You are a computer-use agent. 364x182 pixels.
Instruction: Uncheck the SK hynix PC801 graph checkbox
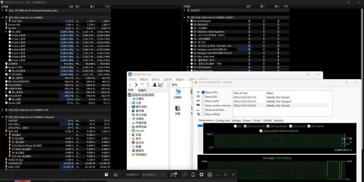261,131
